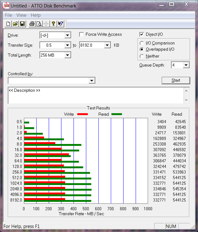
Task: Enable Force Write Access checkbox
Action: click(82, 35)
